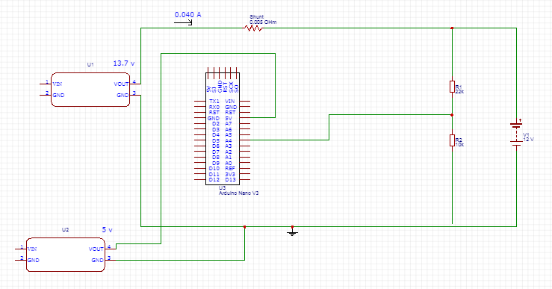
Task: Select the D13 pin on the Arduino
Action: pyautogui.click(x=230, y=179)
